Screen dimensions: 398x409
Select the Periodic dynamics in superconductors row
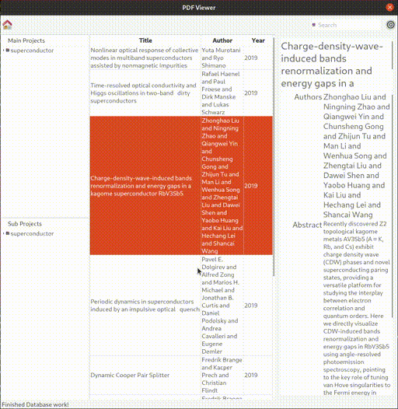click(181, 305)
